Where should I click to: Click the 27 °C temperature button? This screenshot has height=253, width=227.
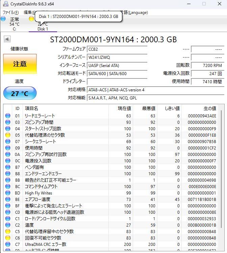(20, 93)
